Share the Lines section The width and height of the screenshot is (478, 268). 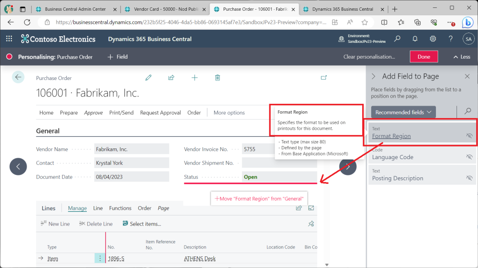[x=299, y=208]
